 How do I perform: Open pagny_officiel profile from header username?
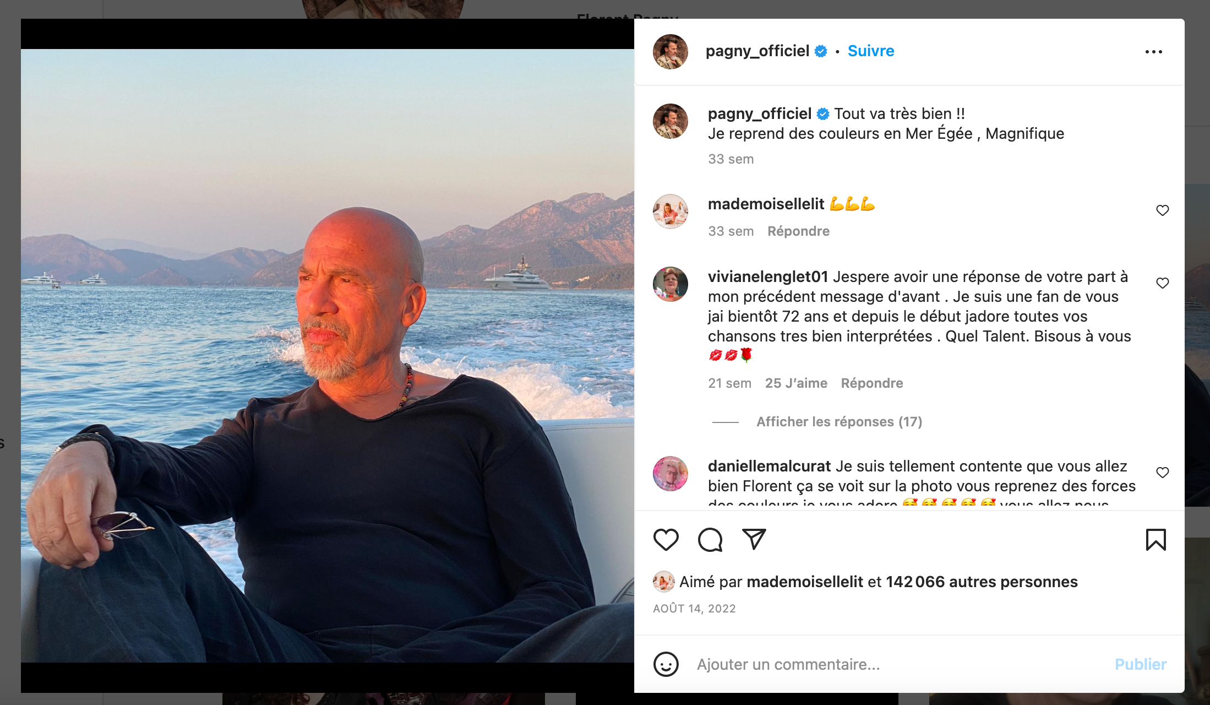(757, 51)
